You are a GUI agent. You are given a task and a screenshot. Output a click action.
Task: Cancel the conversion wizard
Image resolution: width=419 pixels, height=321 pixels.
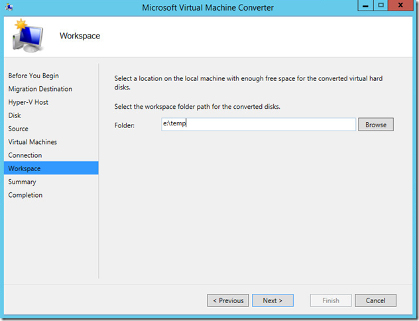click(x=375, y=300)
